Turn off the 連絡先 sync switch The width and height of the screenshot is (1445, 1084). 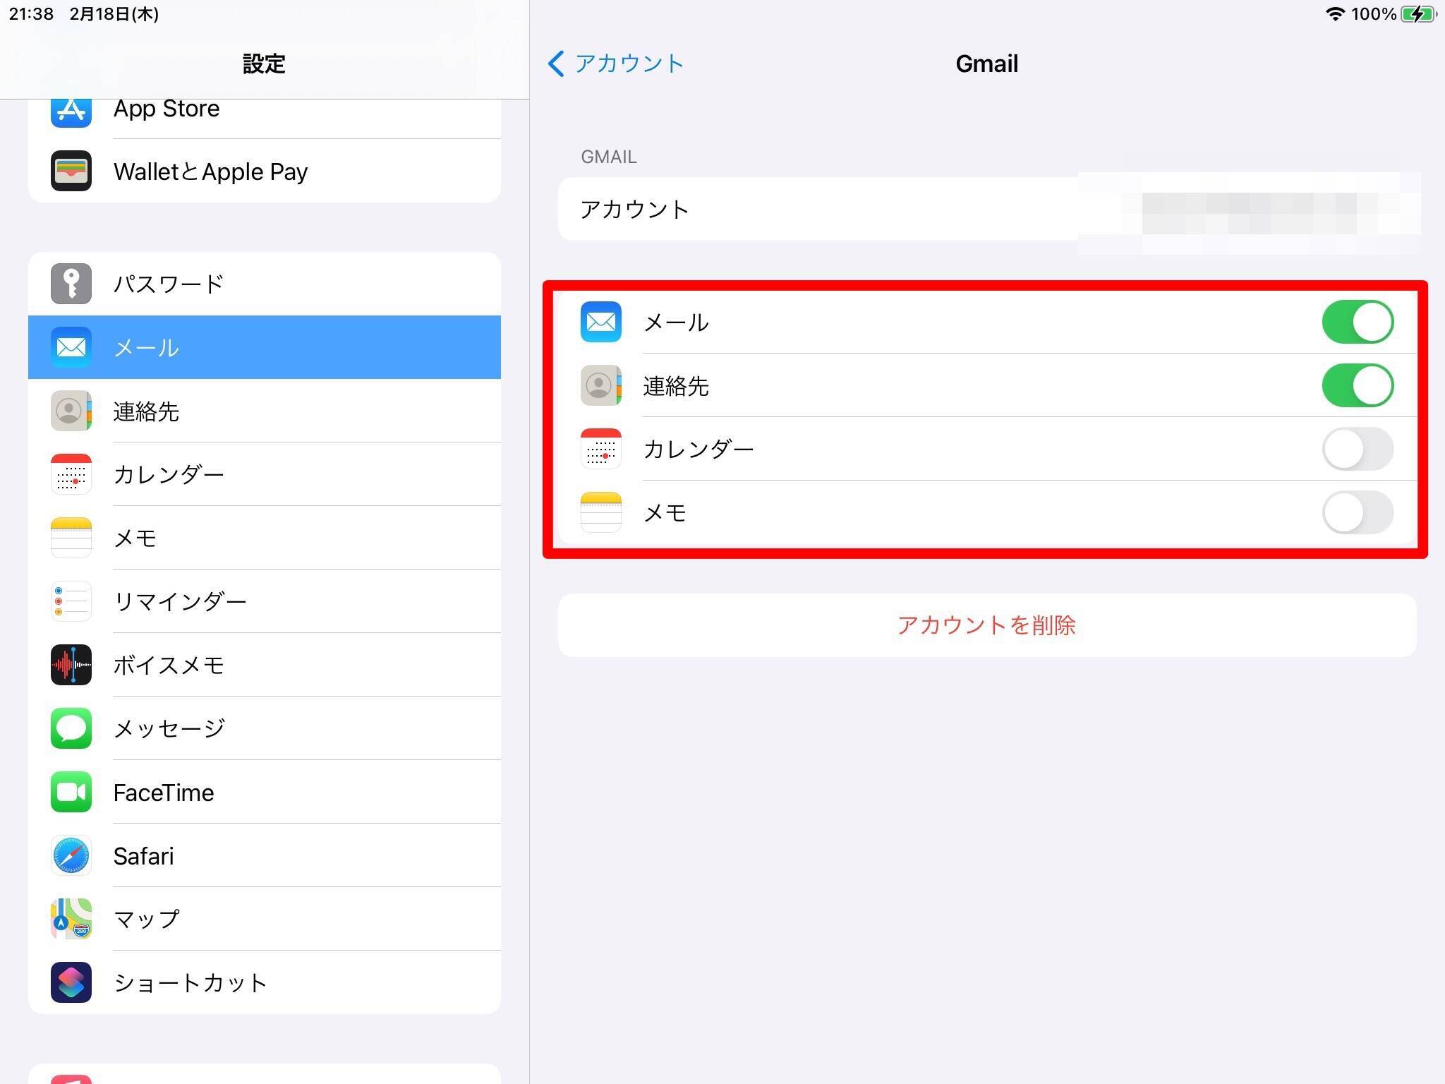(x=1357, y=385)
